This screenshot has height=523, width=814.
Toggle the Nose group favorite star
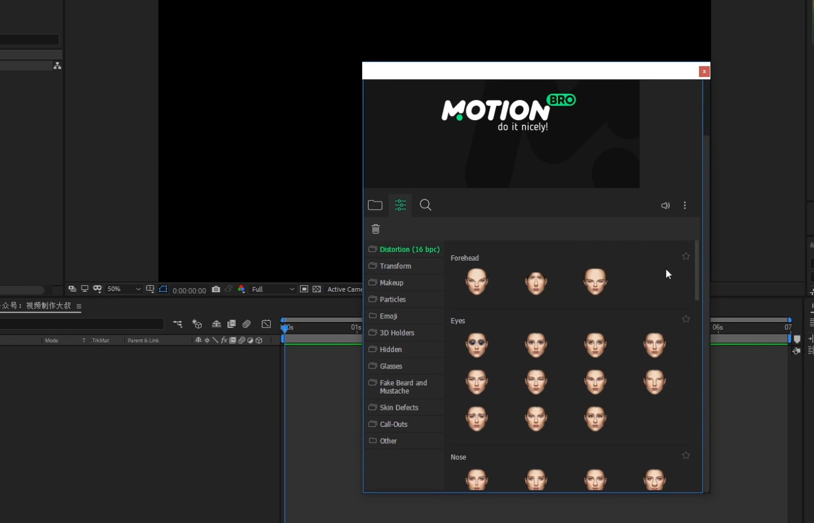pos(686,456)
